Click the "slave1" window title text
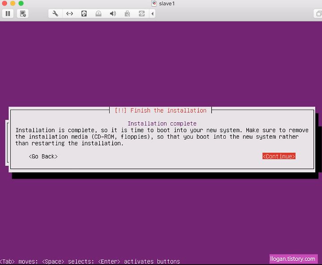The image size is (322, 265). 166,4
